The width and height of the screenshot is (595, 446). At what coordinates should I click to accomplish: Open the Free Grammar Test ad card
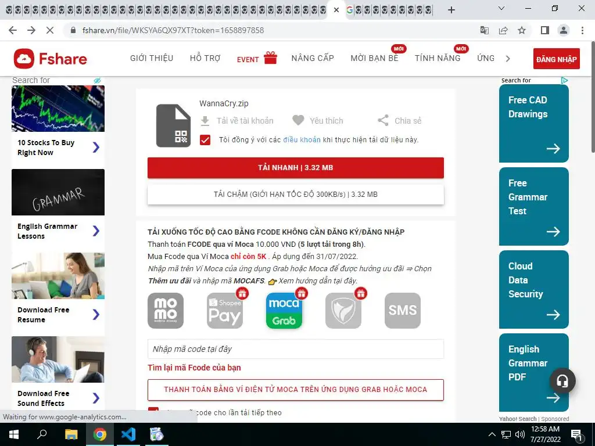click(534, 206)
